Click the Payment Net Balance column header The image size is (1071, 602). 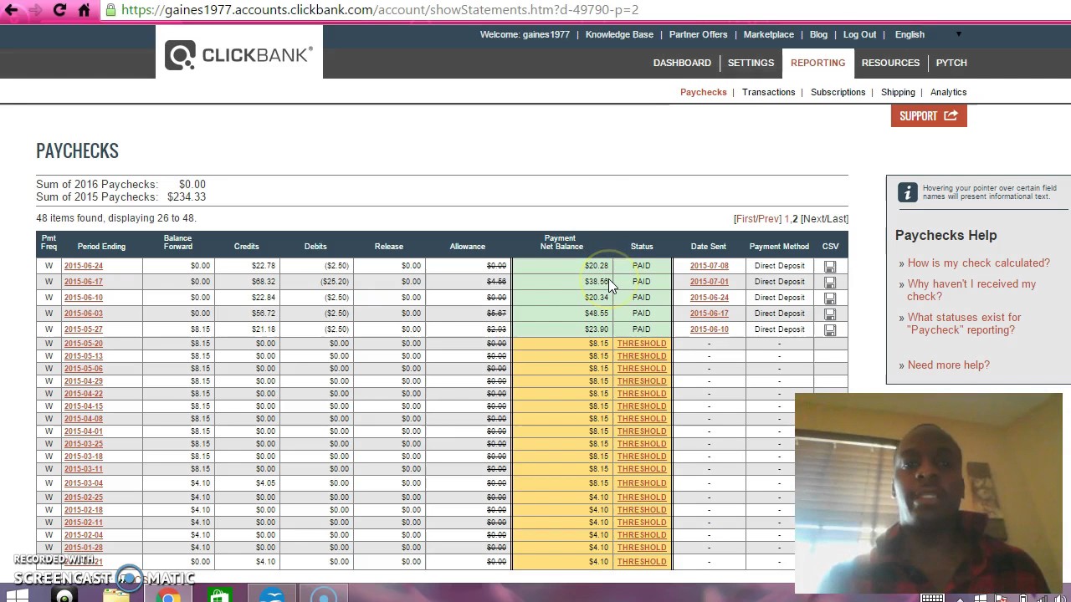tap(561, 242)
